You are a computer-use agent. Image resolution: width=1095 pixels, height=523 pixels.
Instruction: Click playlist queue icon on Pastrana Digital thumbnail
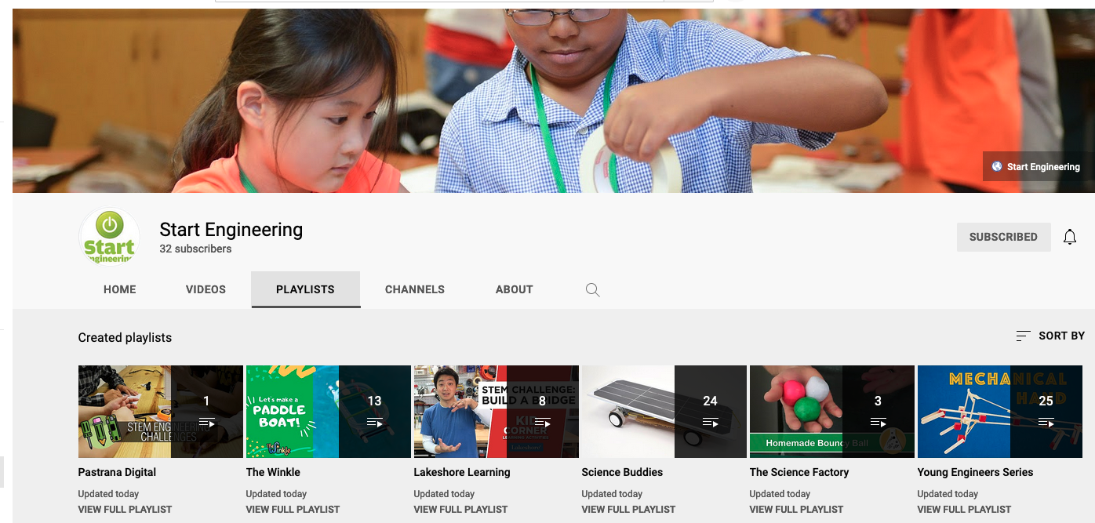point(207,423)
